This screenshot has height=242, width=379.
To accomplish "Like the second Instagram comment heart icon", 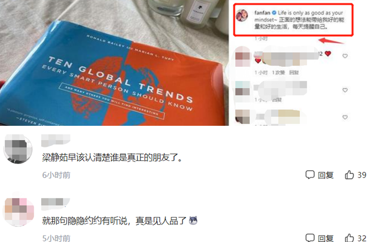I will coord(345,90).
